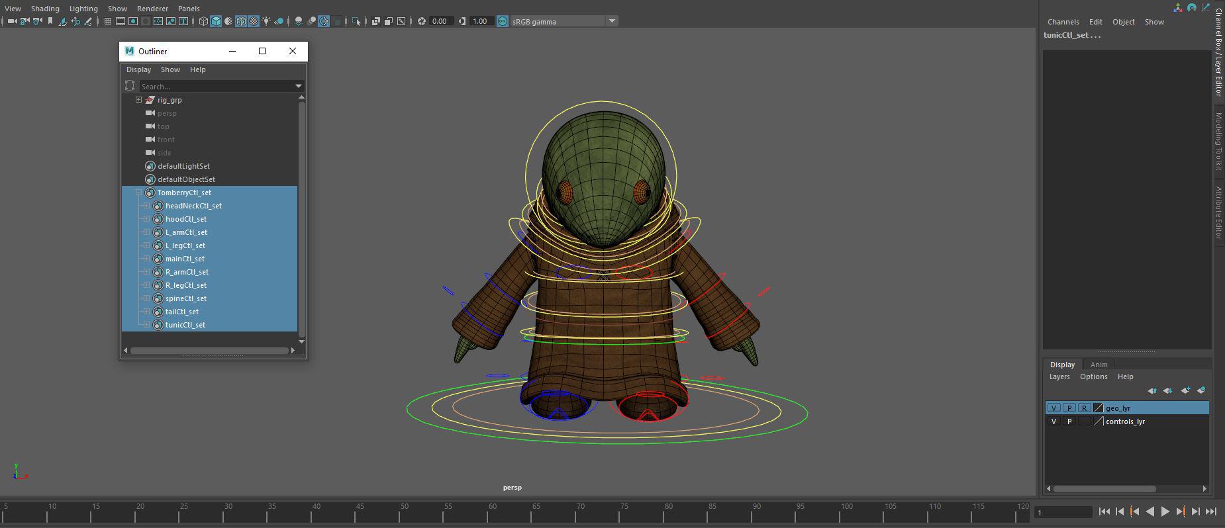Viewport: 1225px width, 528px height.
Task: Toggle playback P box for controls_lyr
Action: pos(1069,421)
